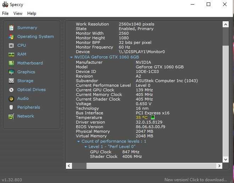234x183 pixels.
Task: Click the Subvendor ASUStek Computer Inc value
Action: pos(167,81)
